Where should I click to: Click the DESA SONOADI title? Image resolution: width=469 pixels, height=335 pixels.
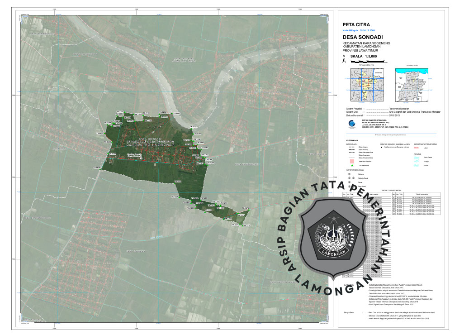[x=360, y=37]
